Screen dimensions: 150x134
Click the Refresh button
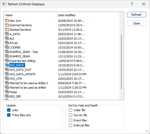point(137,15)
